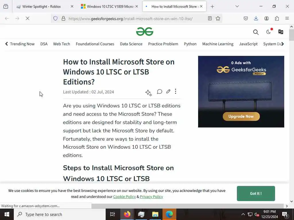
Task: Click the improve article pencil icon
Action: (168, 91)
